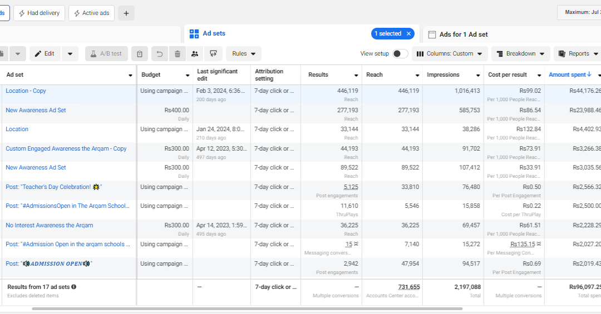This screenshot has width=601, height=314.
Task: Click the flag icon beside 15 results
Action: [x=356, y=244]
